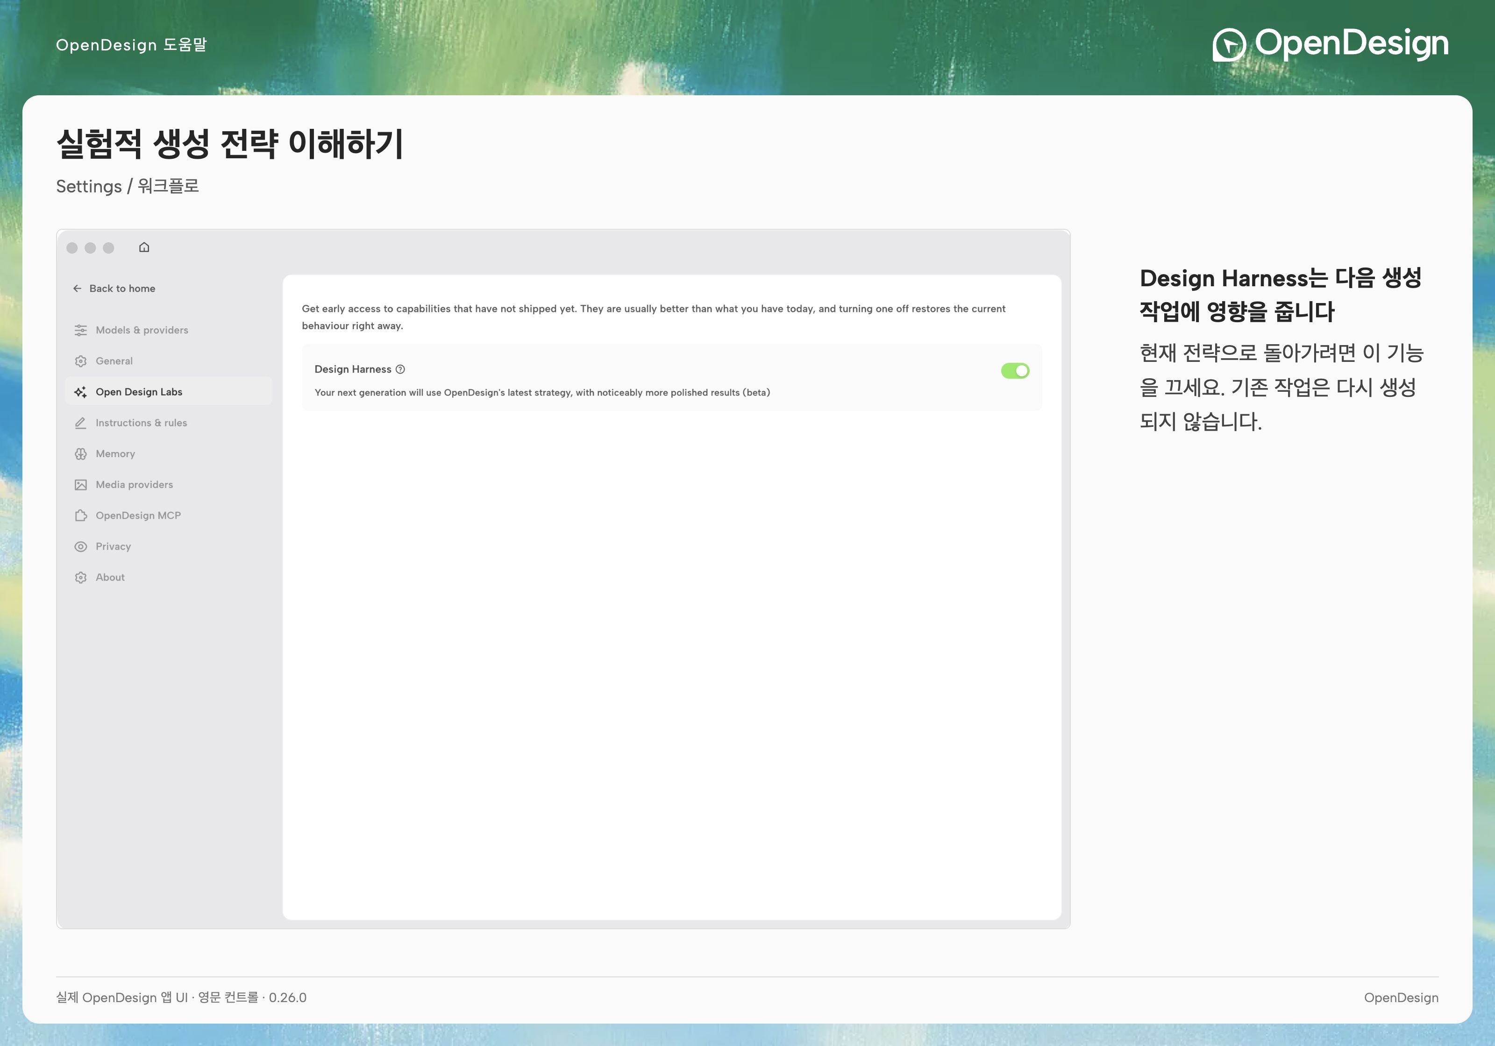Open the Memory settings page
The image size is (1495, 1046).
(169, 454)
